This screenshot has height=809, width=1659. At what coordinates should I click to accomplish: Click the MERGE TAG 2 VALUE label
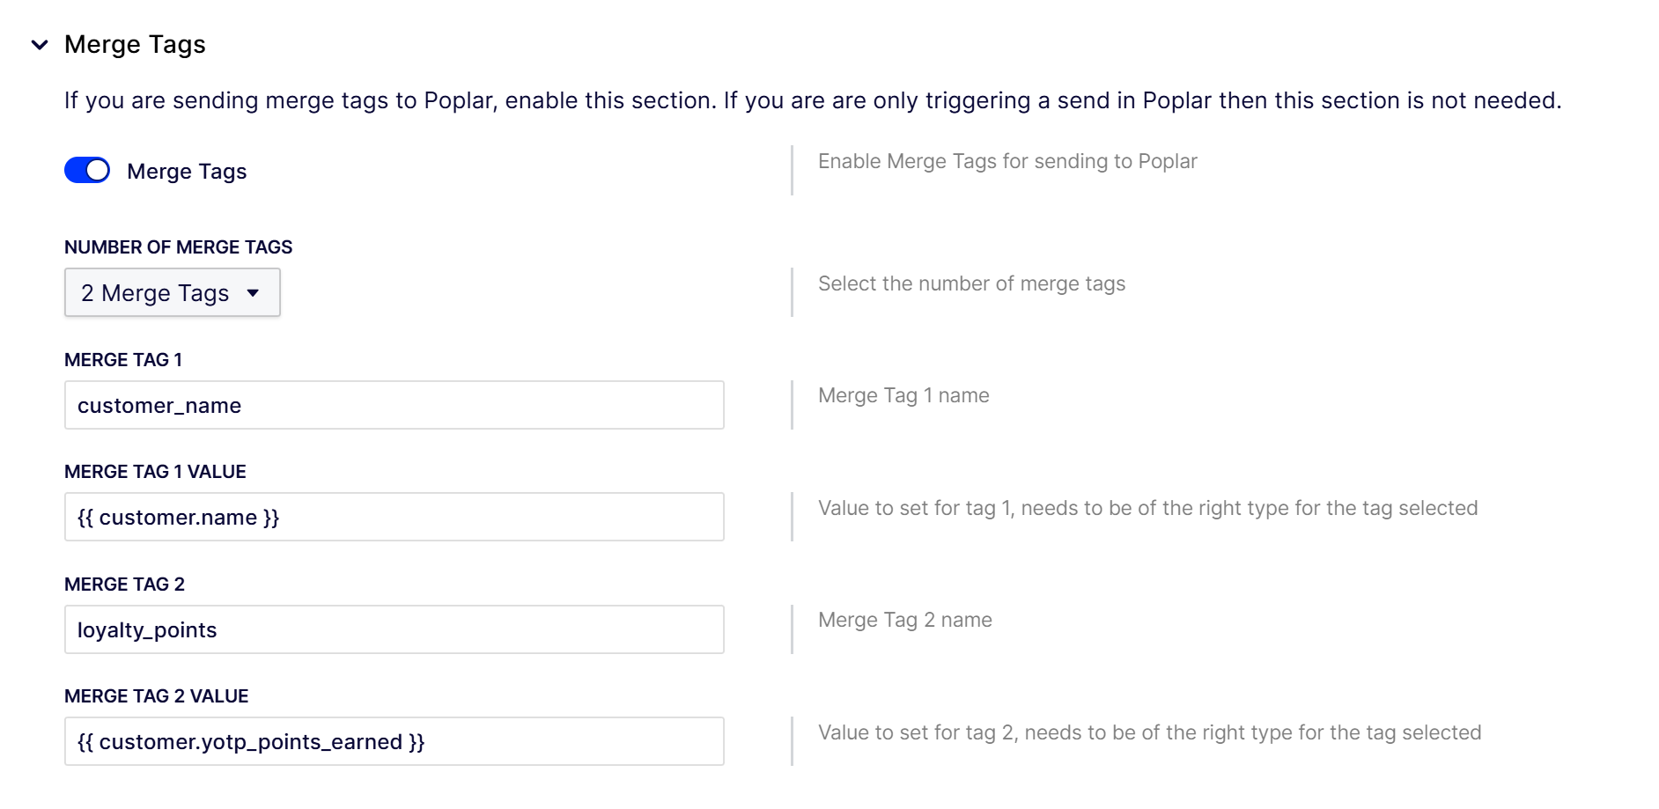[156, 696]
